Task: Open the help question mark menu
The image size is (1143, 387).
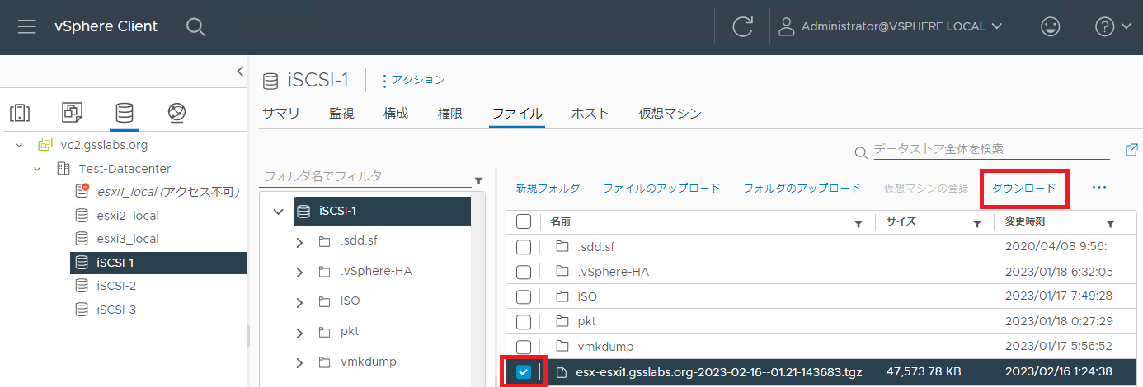Action: tap(1112, 26)
